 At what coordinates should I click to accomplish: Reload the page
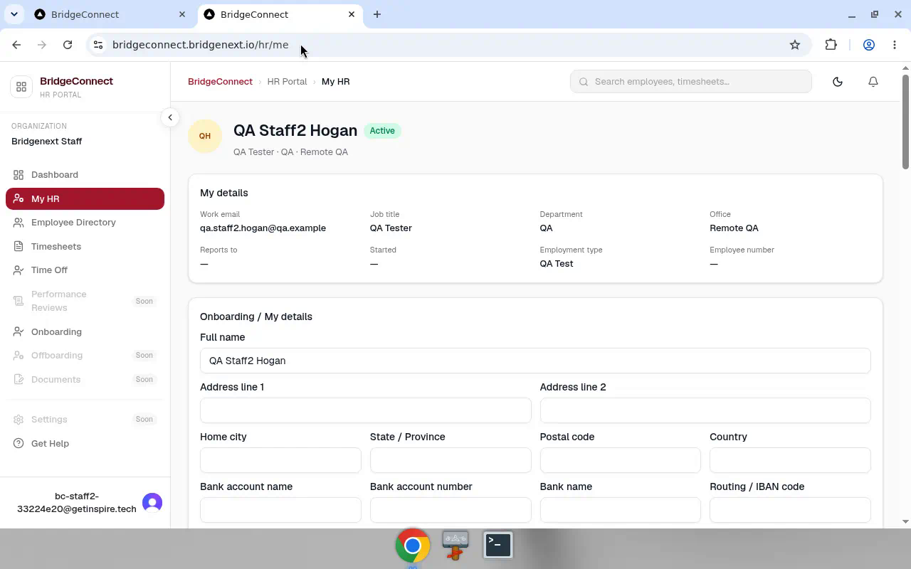[x=68, y=45]
